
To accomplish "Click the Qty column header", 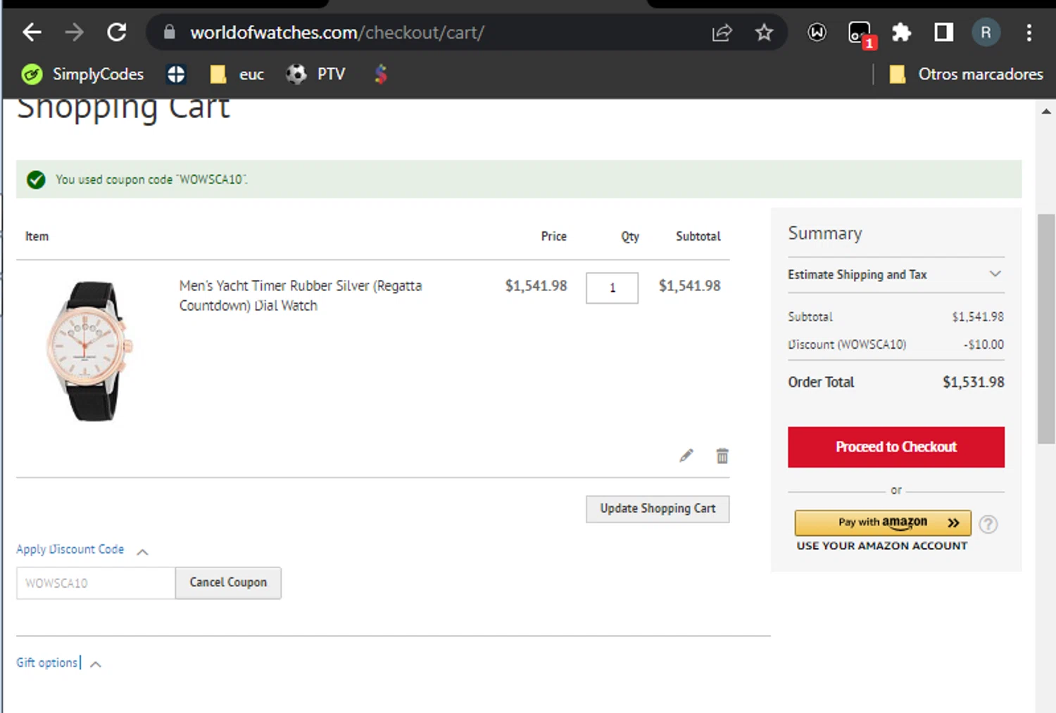I will coord(630,237).
